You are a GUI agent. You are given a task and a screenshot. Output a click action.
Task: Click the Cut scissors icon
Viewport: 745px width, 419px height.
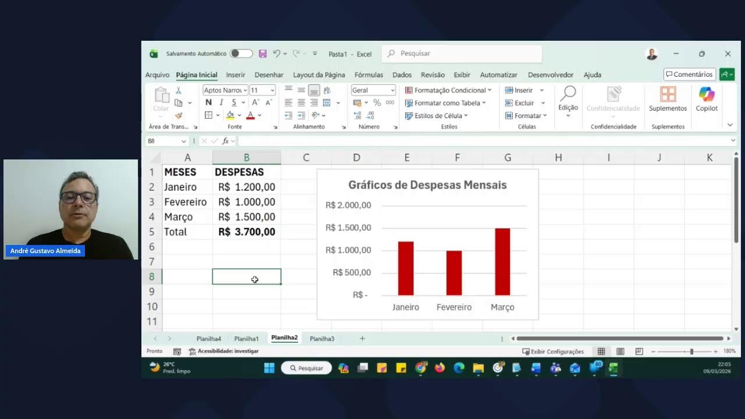pos(179,90)
